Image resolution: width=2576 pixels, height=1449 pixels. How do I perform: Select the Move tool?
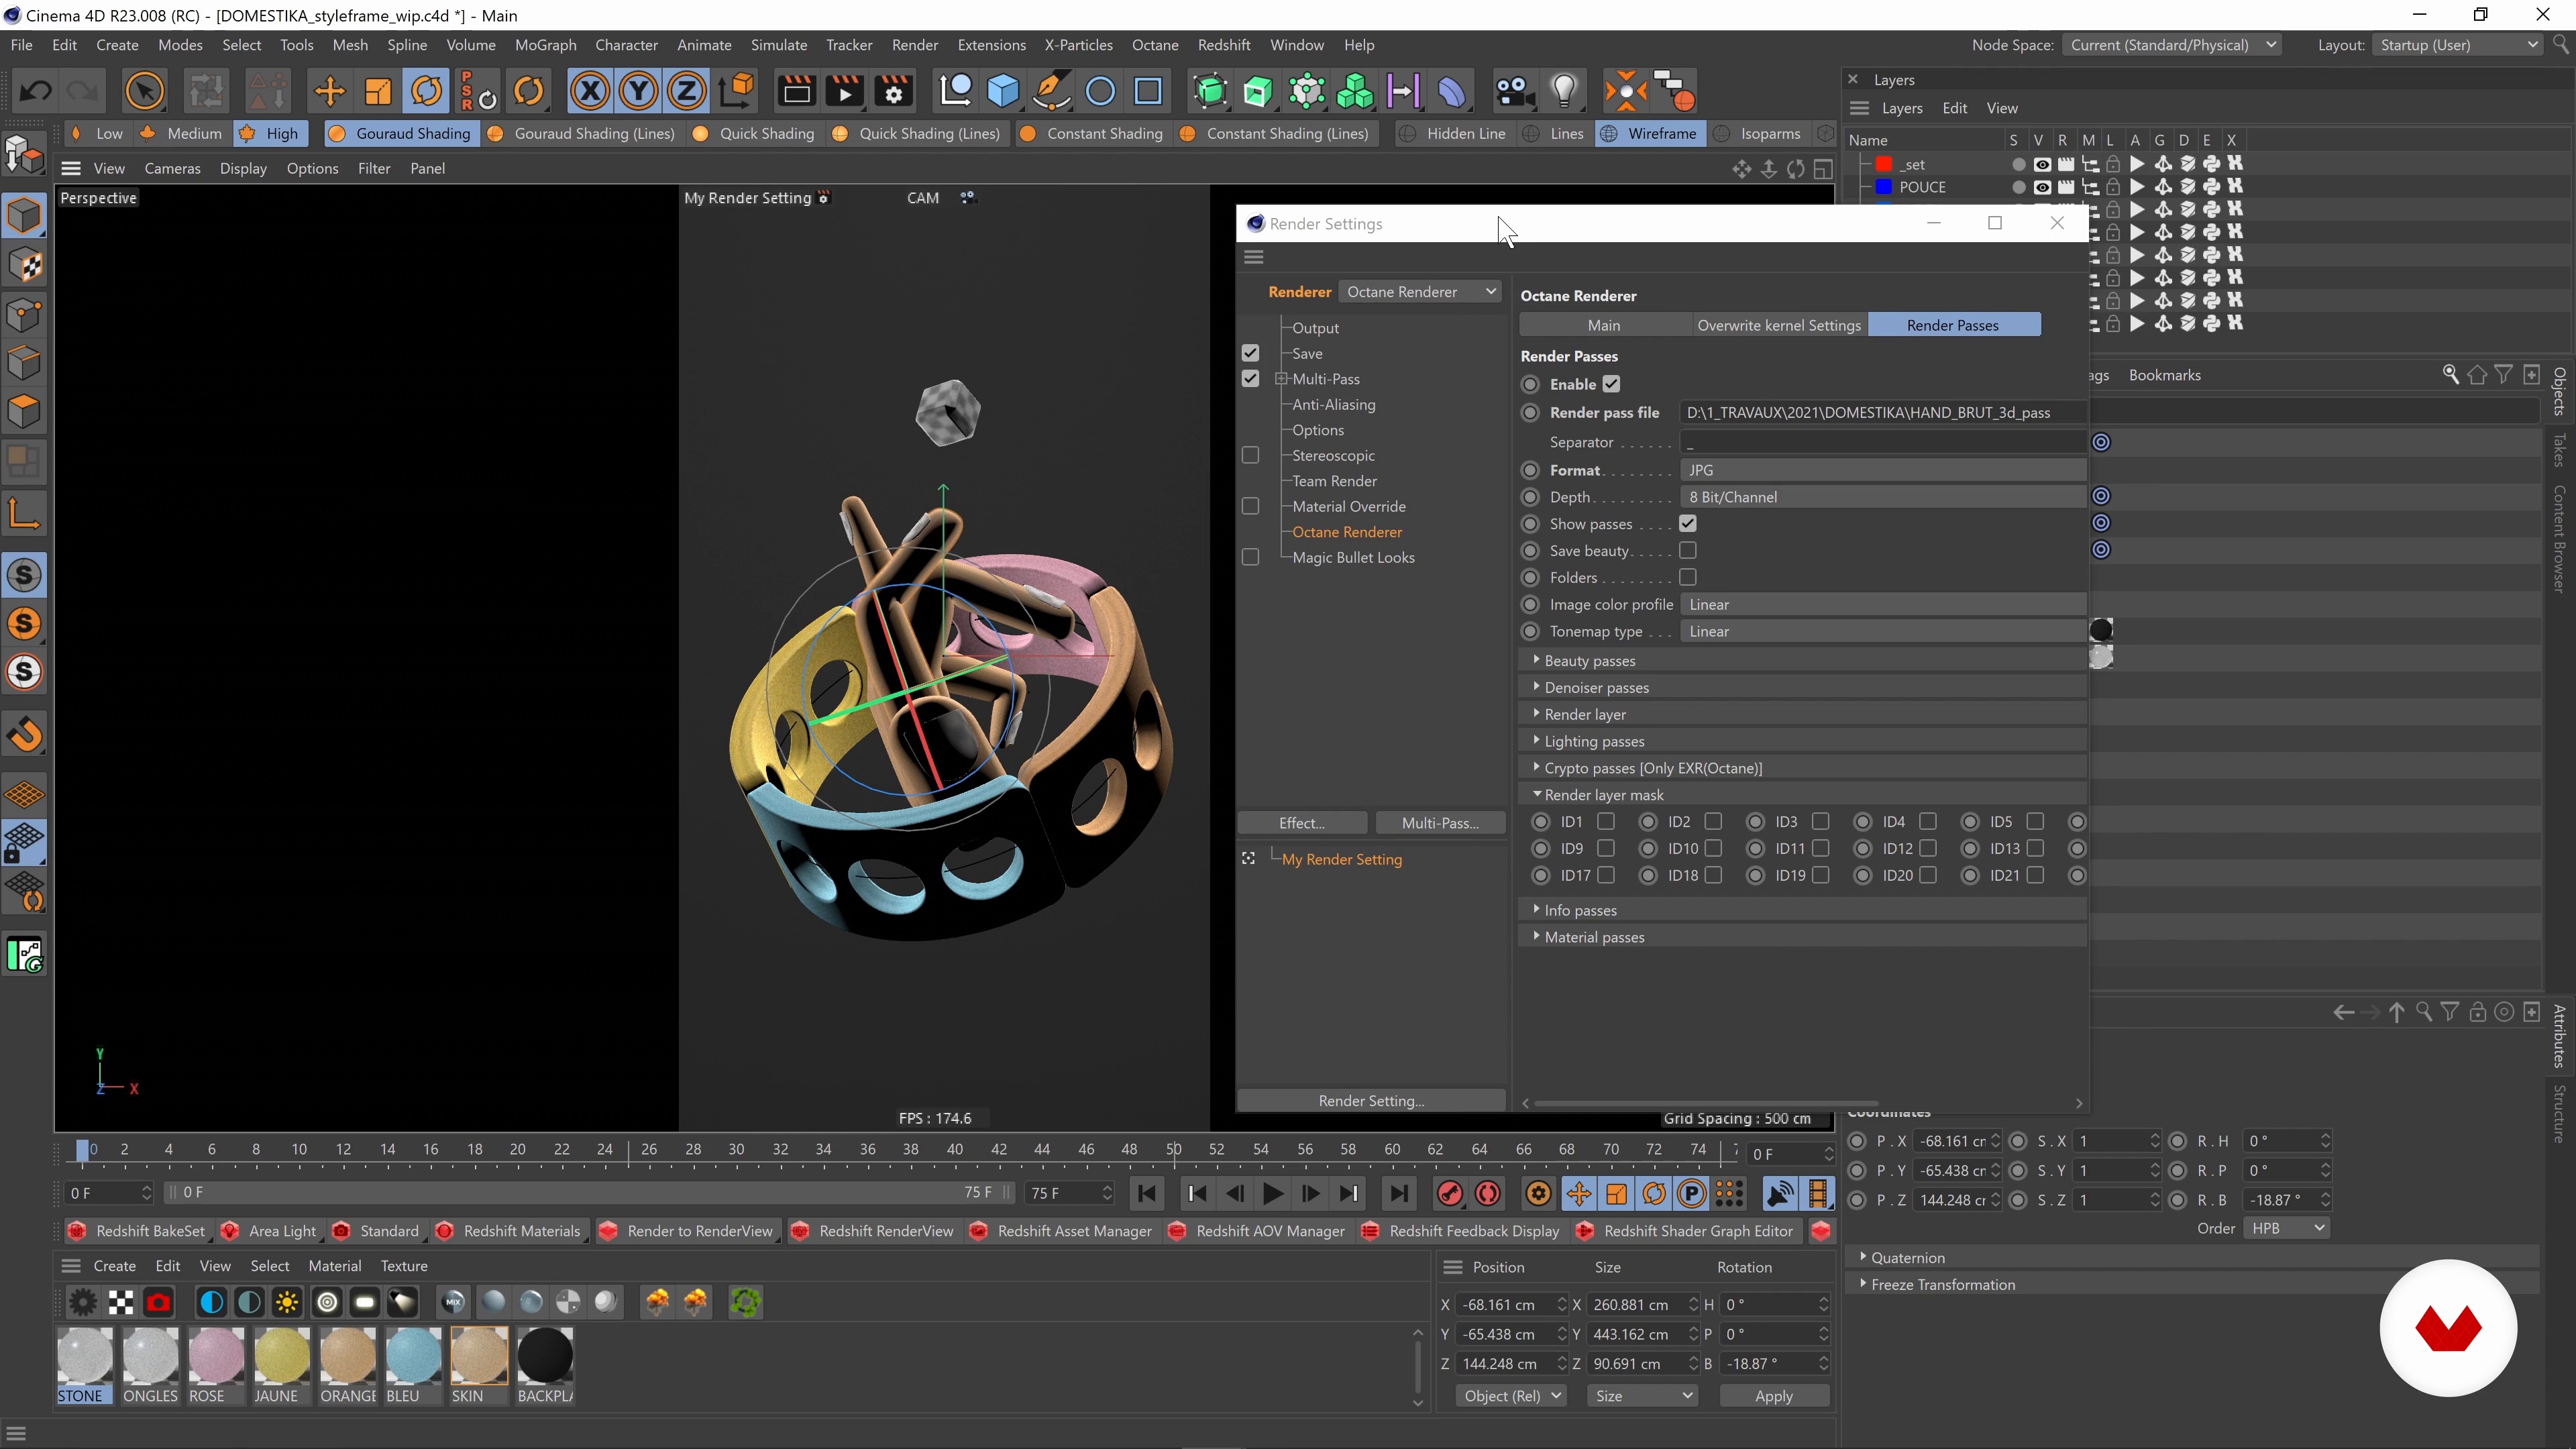point(329,92)
